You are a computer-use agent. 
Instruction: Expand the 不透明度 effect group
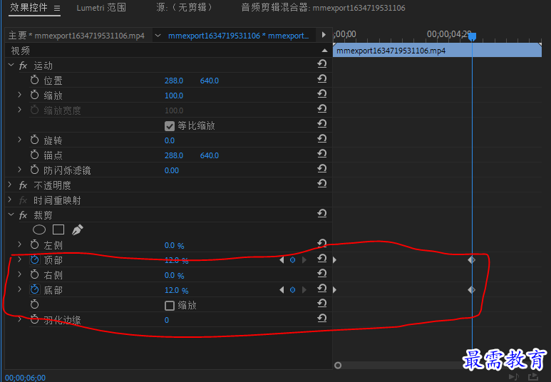(x=10, y=185)
